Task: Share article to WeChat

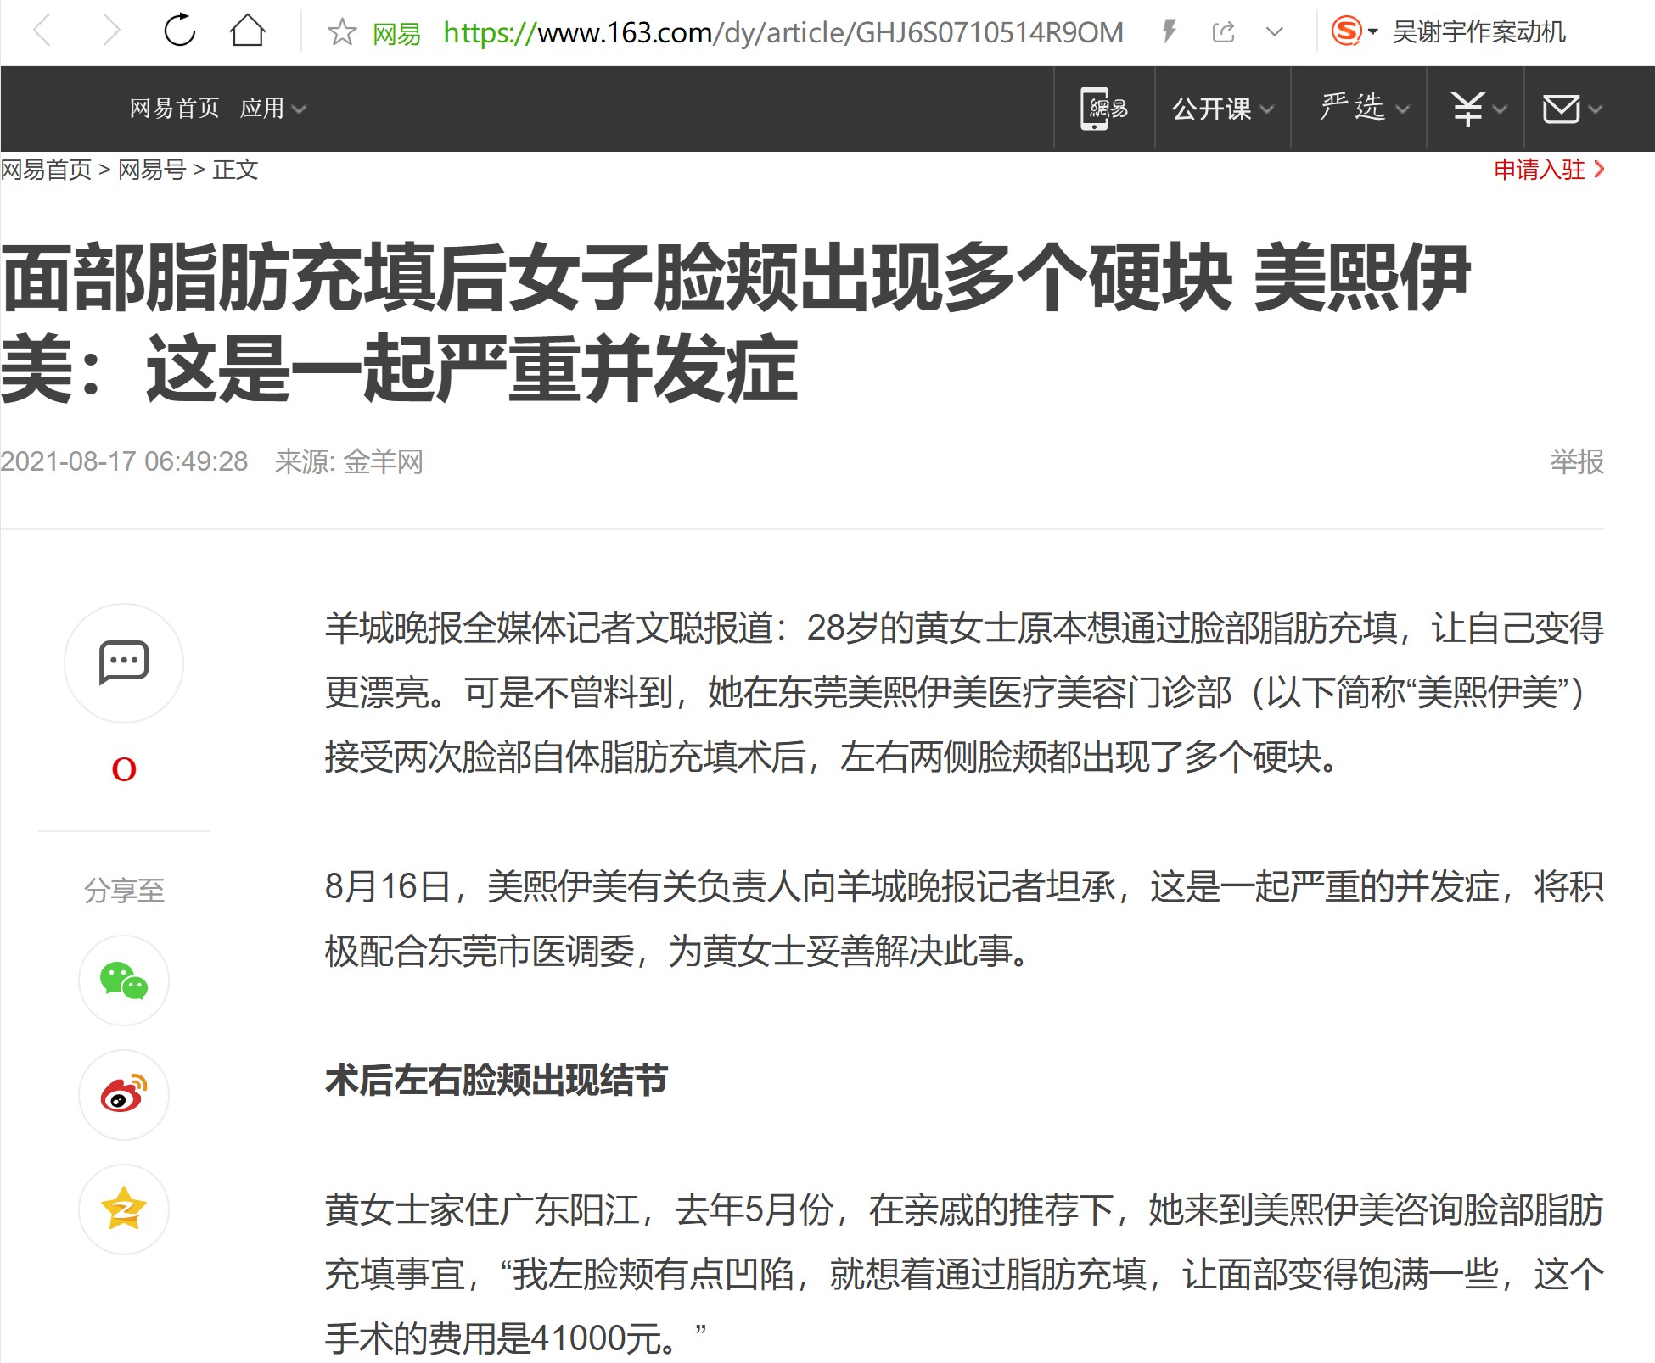Action: 124,980
